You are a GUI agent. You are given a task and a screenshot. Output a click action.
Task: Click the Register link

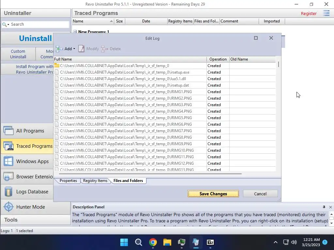(309, 13)
